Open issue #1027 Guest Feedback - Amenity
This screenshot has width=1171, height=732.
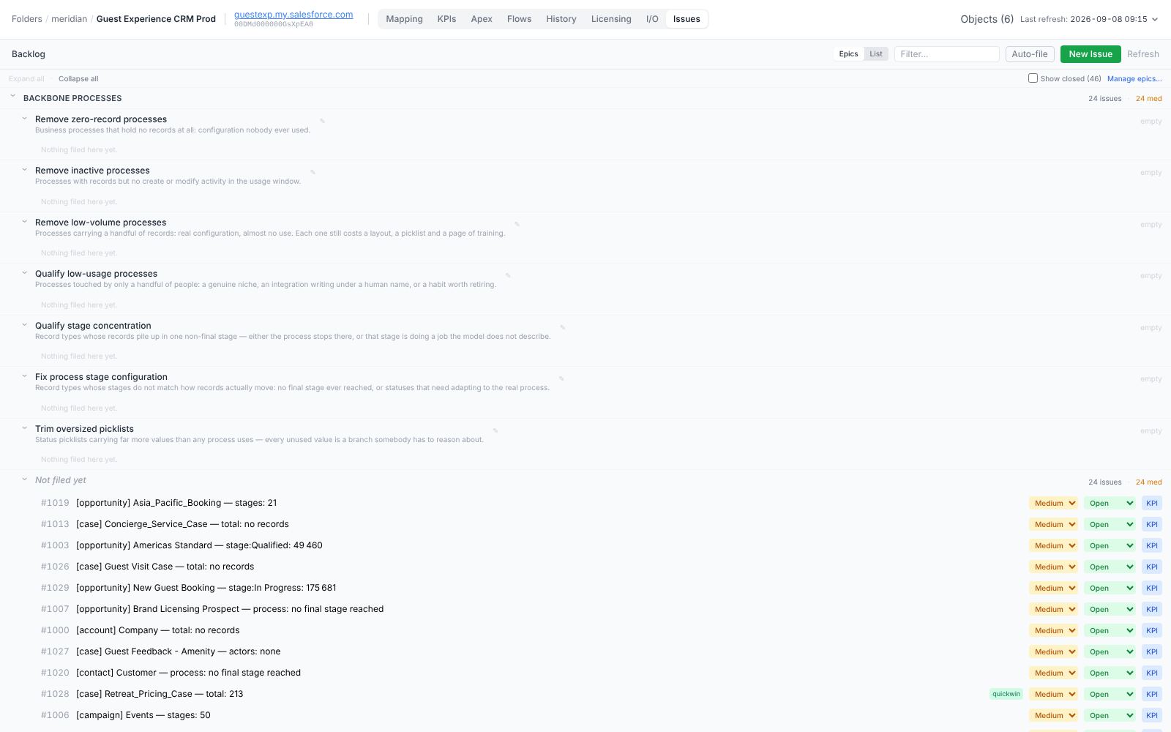178,651
